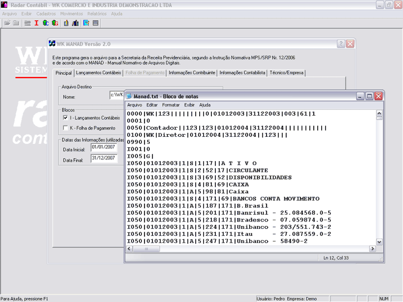The width and height of the screenshot is (403, 302).
Task: Uncheck I - Lançamentos Contábeis checkbox
Action: (x=66, y=117)
